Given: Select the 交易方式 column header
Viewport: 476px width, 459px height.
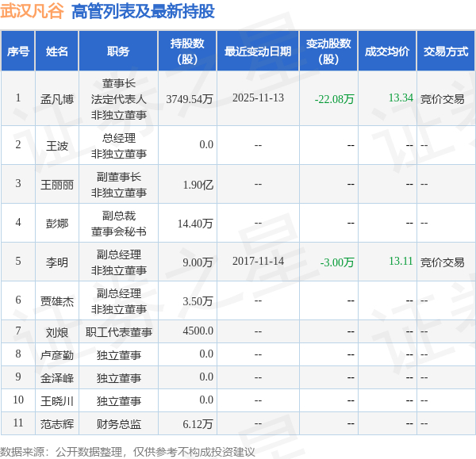Looking at the screenshot, I should [446, 52].
